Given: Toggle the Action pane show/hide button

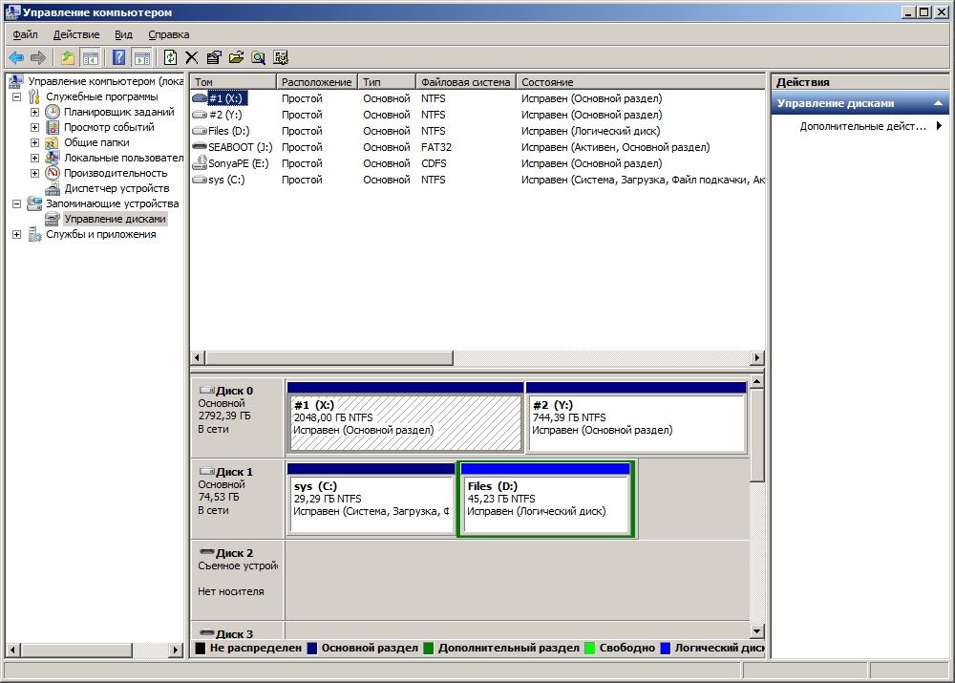Looking at the screenshot, I should point(142,57).
